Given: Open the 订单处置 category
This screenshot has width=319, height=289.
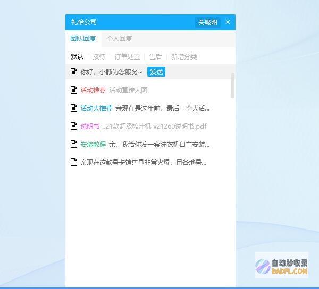Looking at the screenshot, I should pyautogui.click(x=127, y=56).
